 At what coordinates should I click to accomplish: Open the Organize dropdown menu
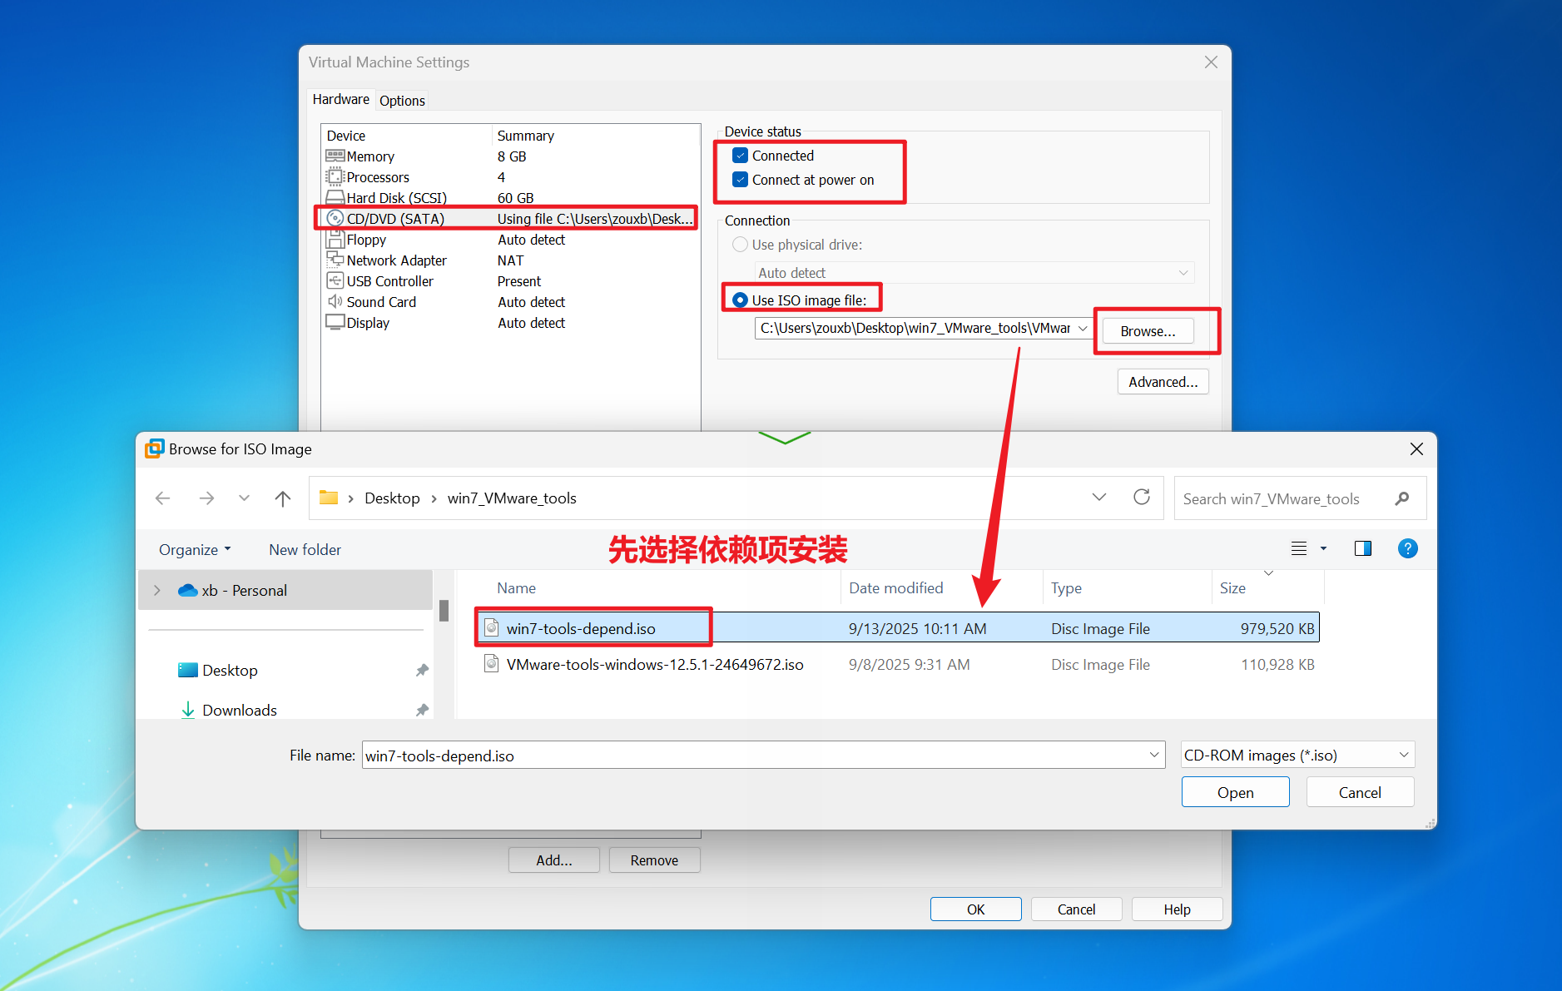coord(193,549)
